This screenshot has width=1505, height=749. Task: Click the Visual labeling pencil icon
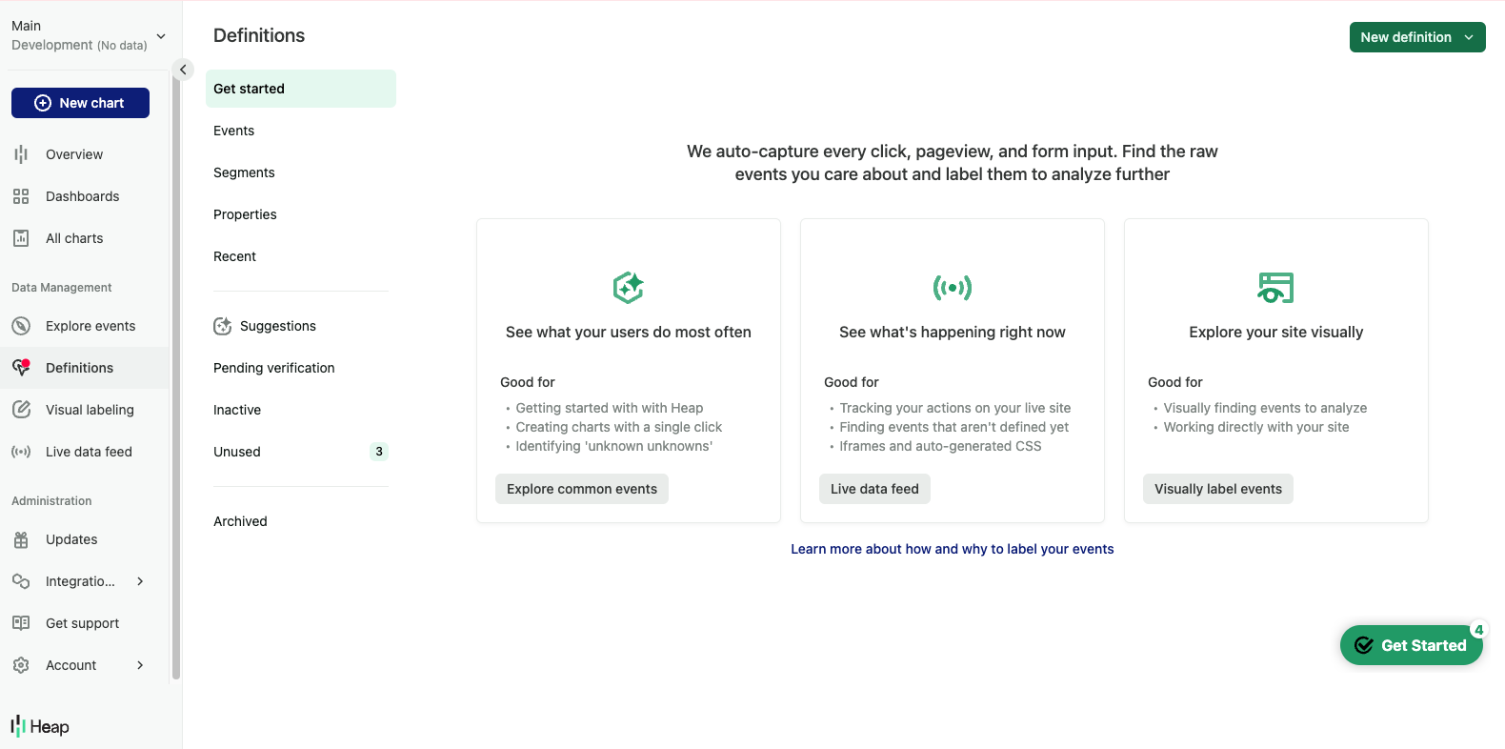(x=21, y=409)
